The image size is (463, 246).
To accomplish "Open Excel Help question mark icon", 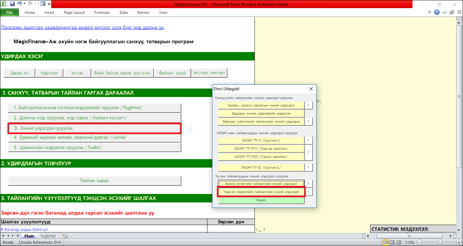I will (x=437, y=12).
